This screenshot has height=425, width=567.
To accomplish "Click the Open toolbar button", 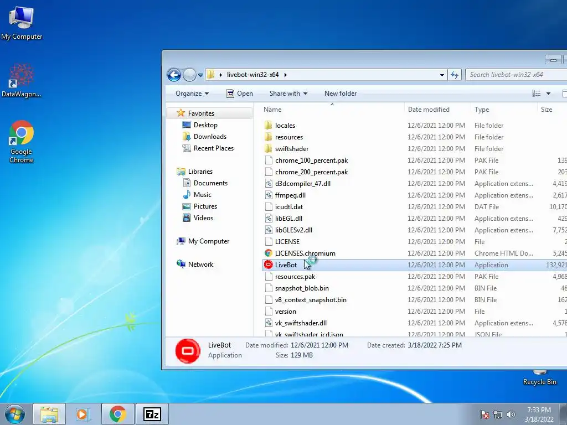I will click(240, 94).
